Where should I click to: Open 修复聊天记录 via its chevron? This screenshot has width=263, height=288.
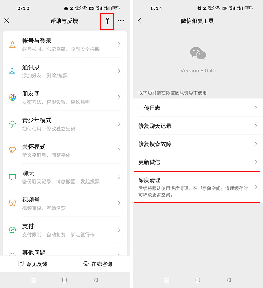[256, 126]
